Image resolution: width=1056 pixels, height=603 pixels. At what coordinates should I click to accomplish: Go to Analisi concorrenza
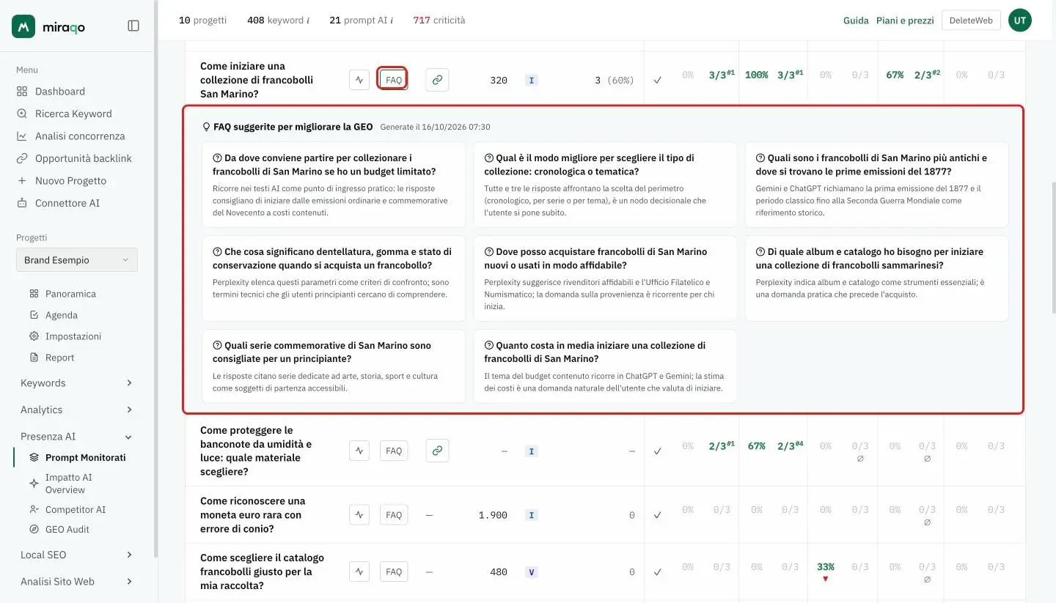coord(78,136)
